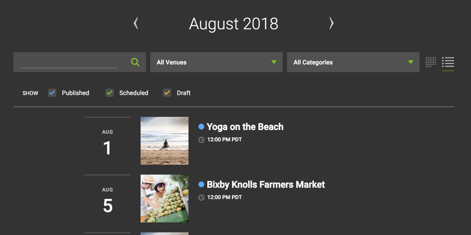
Task: Switch to calendar grid view icon
Action: coord(431,62)
